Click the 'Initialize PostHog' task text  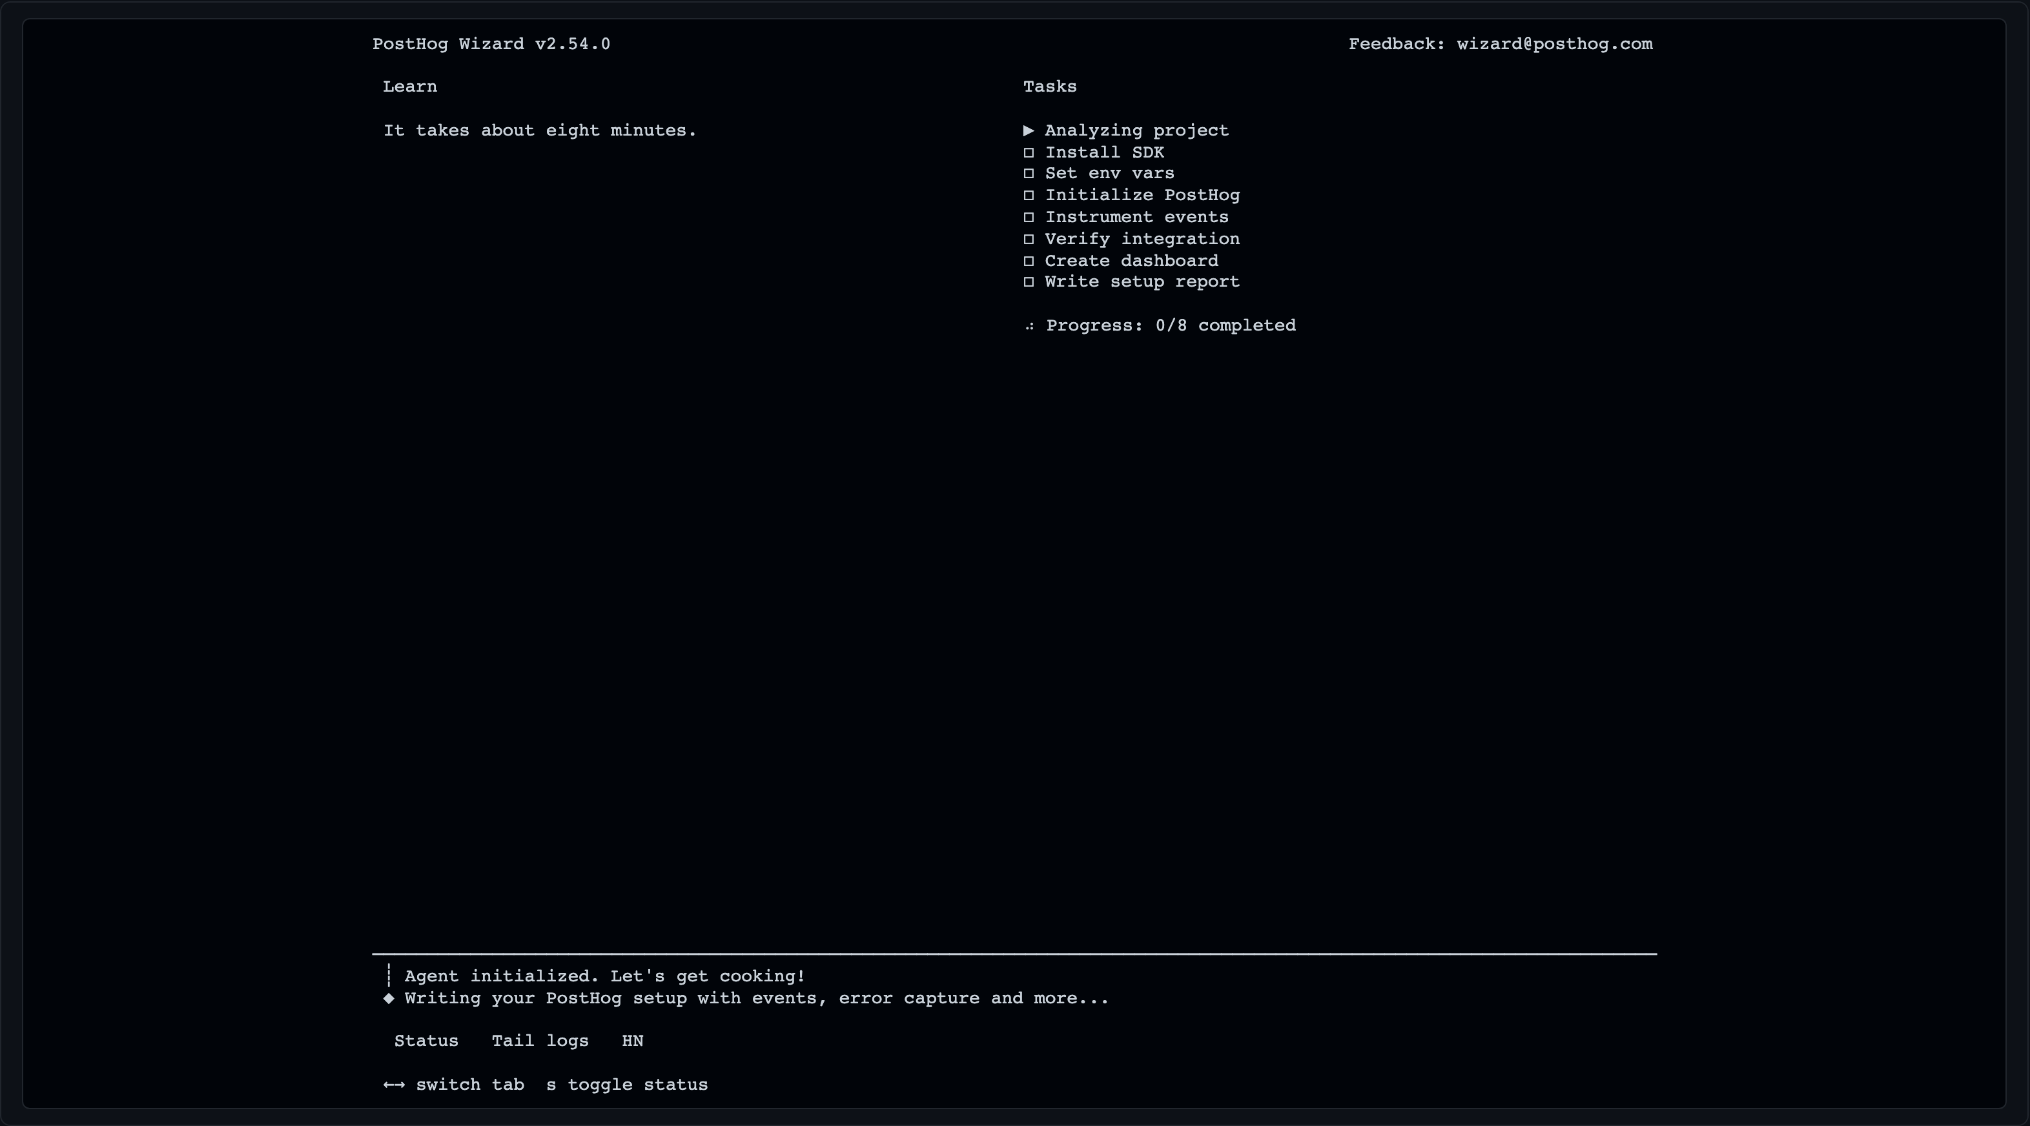(1142, 196)
